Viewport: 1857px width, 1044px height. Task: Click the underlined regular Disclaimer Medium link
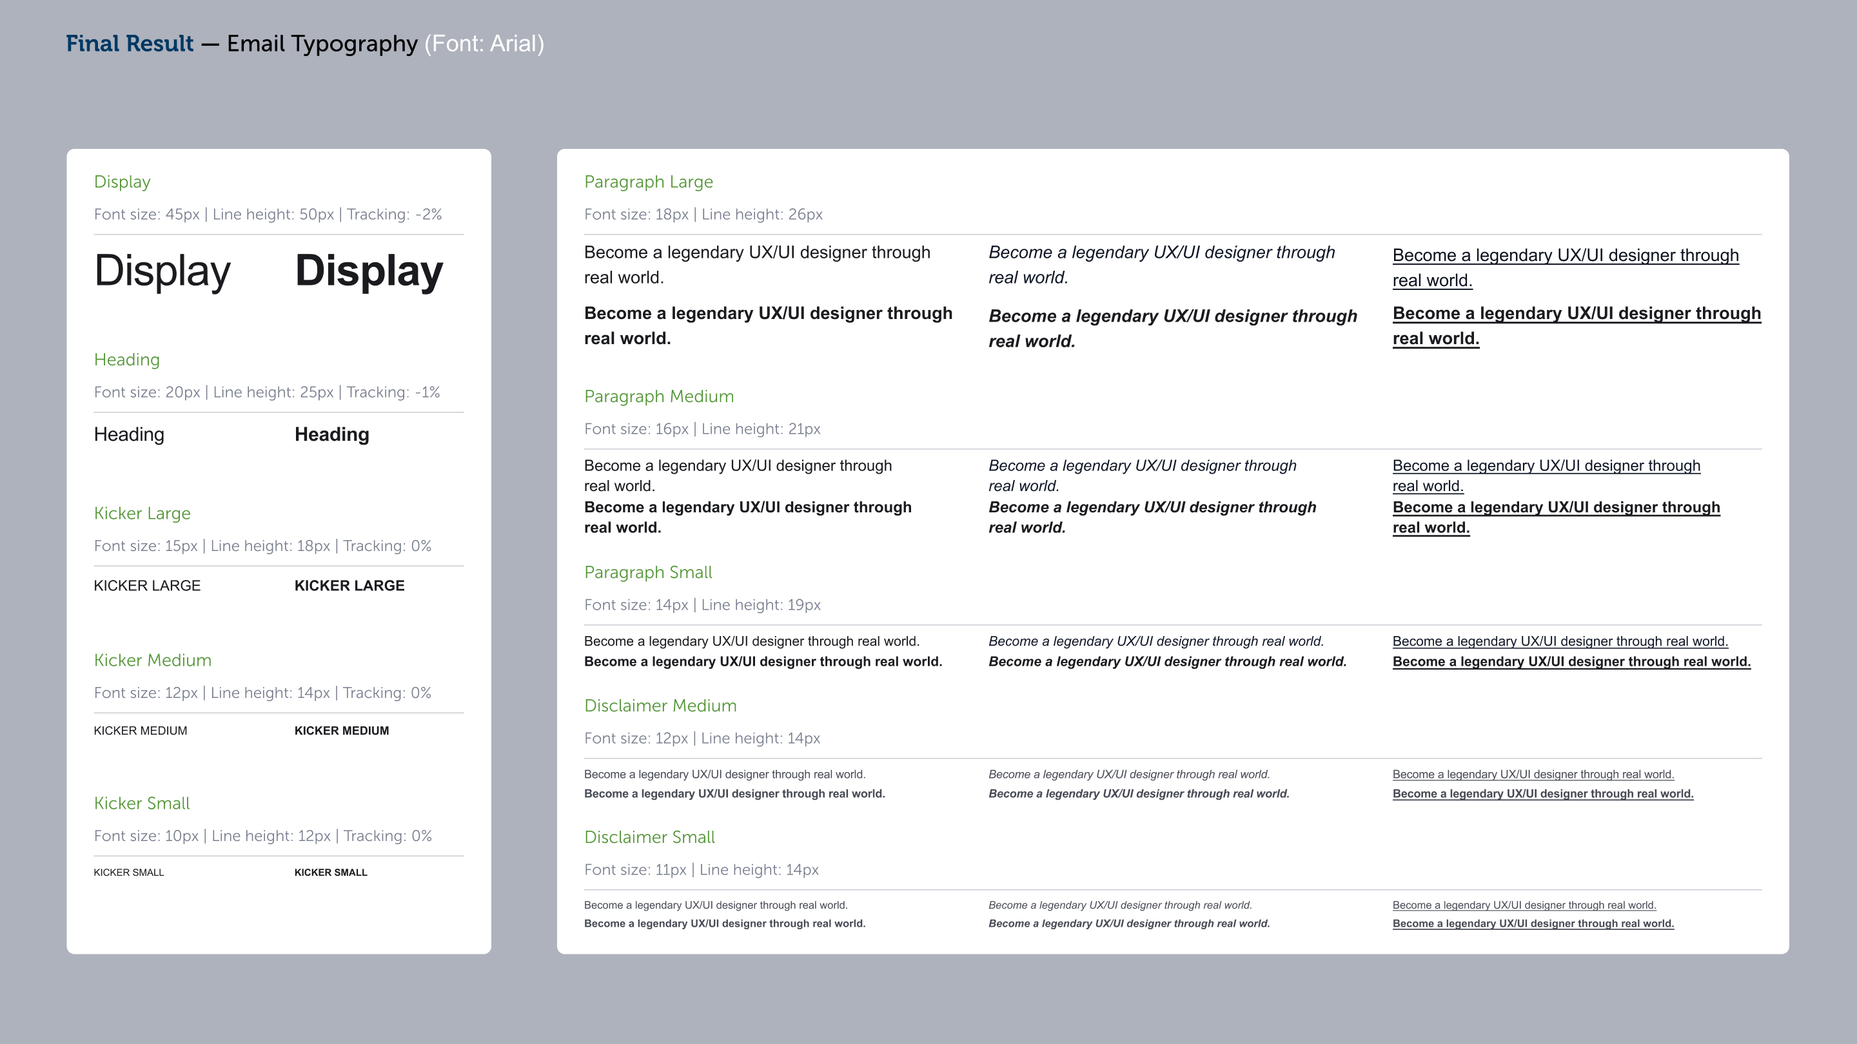click(1533, 775)
